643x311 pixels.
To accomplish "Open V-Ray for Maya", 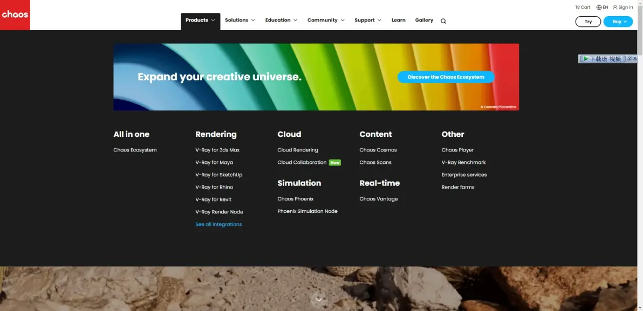I will tap(214, 162).
